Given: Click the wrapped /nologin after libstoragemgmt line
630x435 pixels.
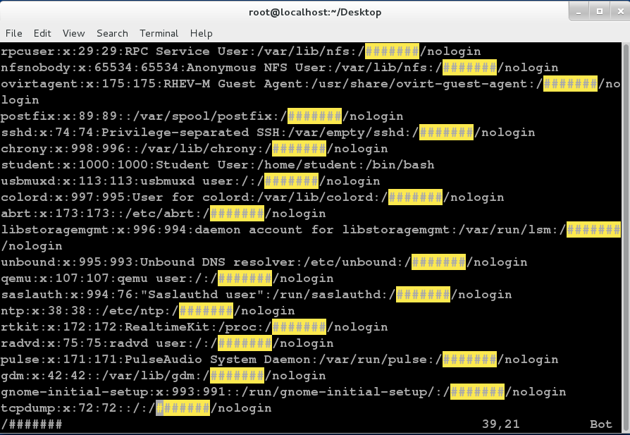Looking at the screenshot, I should coord(32,246).
